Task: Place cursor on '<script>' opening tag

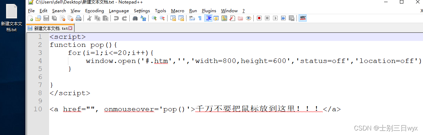Action: 68,37
